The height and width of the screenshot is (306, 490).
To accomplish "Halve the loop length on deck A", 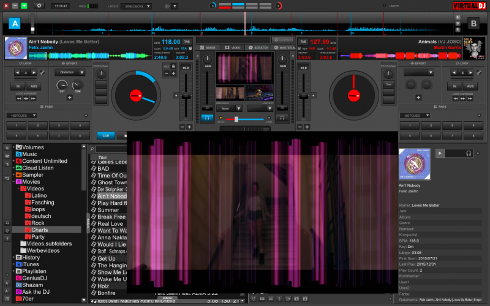I will point(18,72).
